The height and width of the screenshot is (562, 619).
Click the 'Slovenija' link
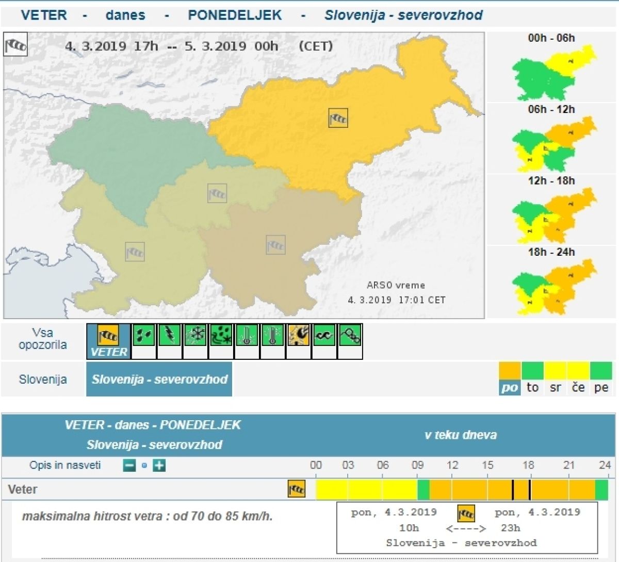[x=43, y=379]
